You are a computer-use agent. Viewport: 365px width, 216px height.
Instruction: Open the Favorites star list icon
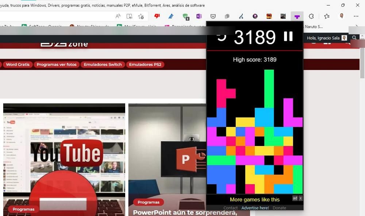point(327,16)
